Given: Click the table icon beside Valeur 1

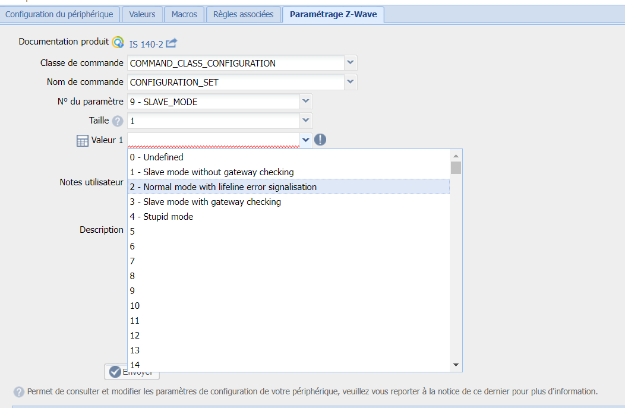Looking at the screenshot, I should 83,141.
